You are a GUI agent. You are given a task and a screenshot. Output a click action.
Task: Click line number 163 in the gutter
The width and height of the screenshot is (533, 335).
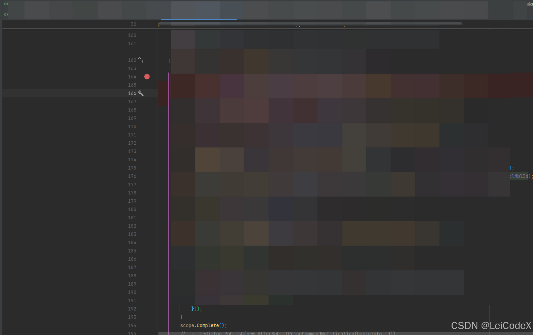pyautogui.click(x=132, y=68)
